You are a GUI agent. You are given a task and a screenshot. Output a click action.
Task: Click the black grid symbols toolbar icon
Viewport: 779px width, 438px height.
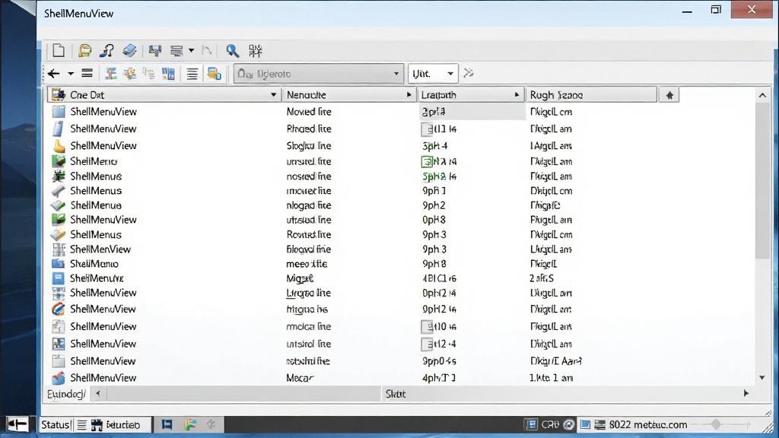click(256, 50)
